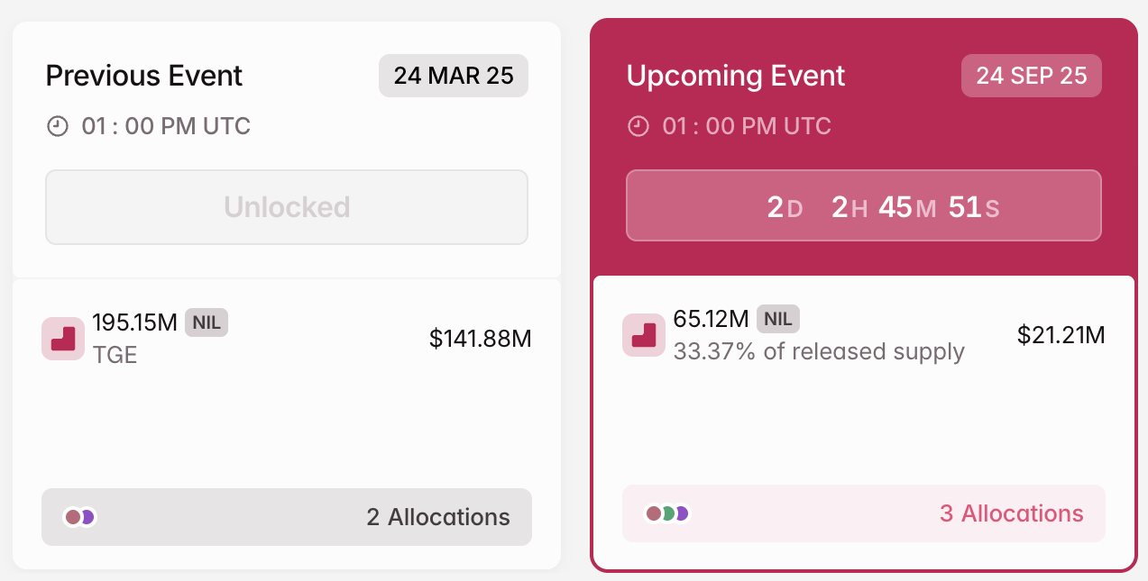This screenshot has height=581, width=1148.
Task: Click the rose allocation dot on Previous Event
Action: tap(72, 516)
